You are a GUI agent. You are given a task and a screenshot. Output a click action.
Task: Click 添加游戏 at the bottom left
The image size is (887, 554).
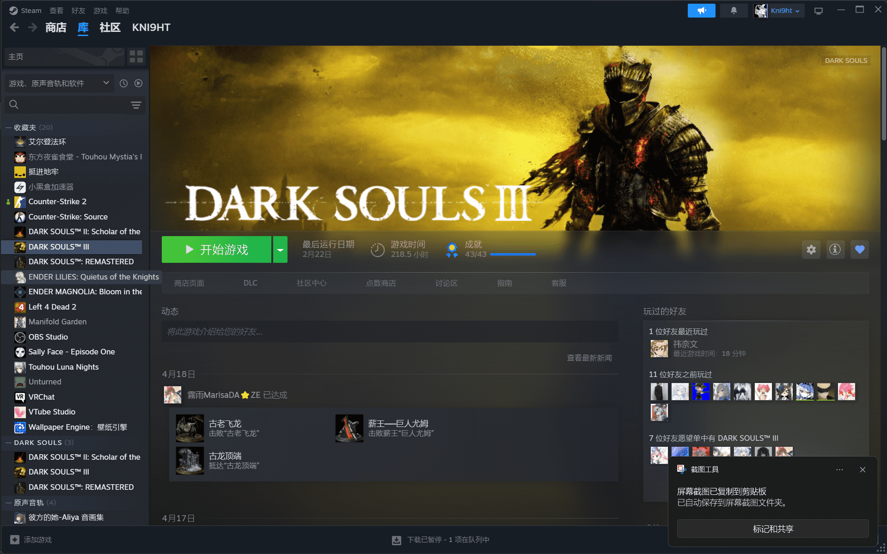coord(38,540)
